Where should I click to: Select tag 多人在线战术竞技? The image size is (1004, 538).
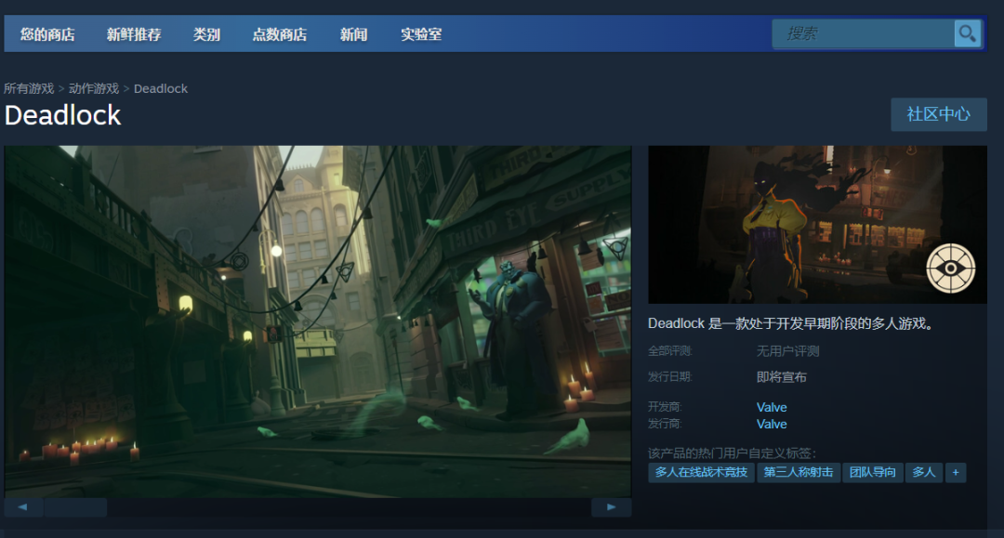click(701, 473)
